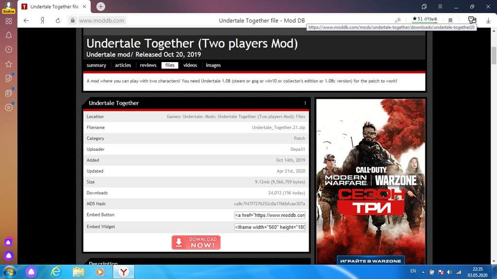The height and width of the screenshot is (279, 497).
Task: Click the Yandex Browser taskbar icon
Action: point(123,272)
